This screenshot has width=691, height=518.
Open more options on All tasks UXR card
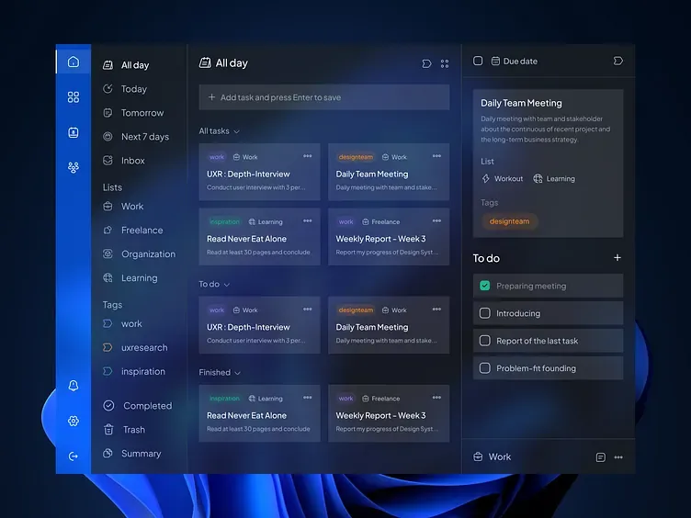coord(308,156)
